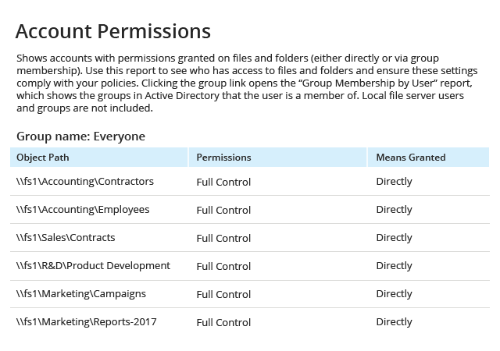Select the \\fs1\Sales\Contracts path
The width and height of the screenshot is (500, 351).
pos(66,238)
